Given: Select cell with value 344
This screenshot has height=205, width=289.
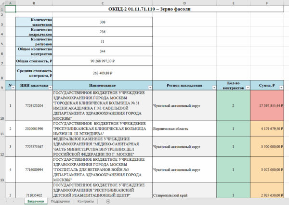Looking at the screenshot, I should point(103,51).
